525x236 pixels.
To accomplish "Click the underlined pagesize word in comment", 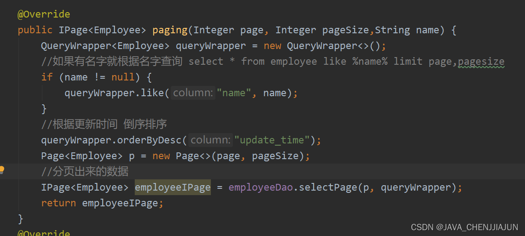I will (x=481, y=62).
